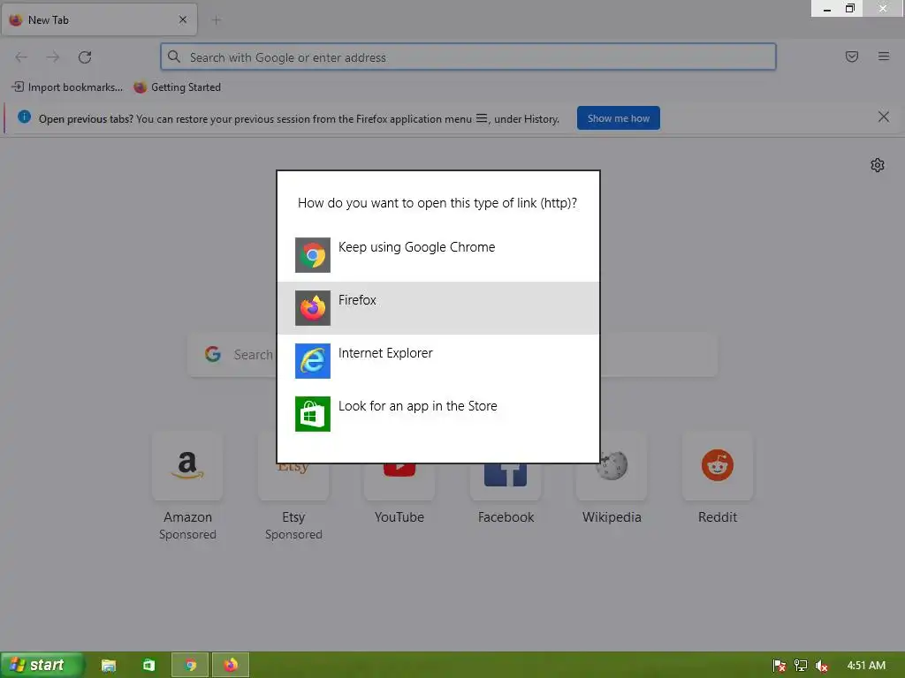
Task: Click the 4:51 AM taskbar clock
Action: 866,666
